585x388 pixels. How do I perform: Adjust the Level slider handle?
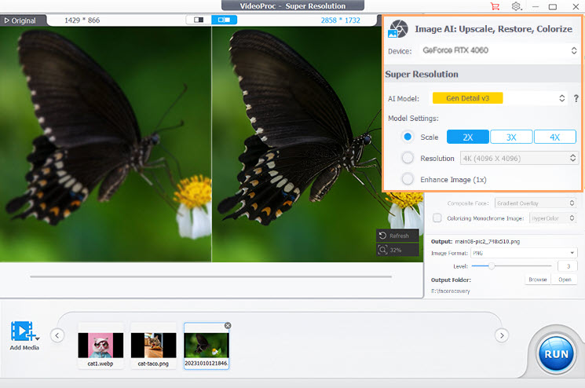(492, 266)
